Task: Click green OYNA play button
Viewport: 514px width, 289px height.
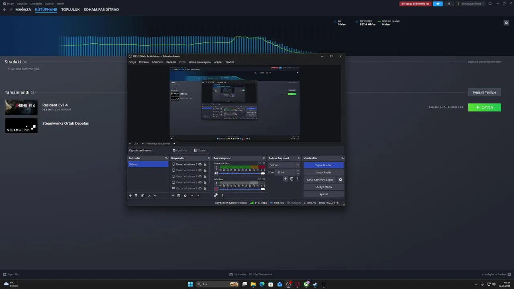Action: pyautogui.click(x=485, y=107)
